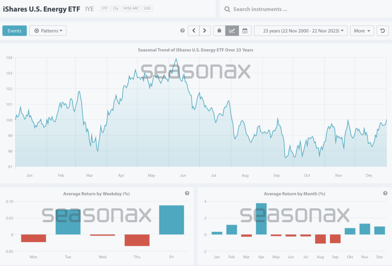Toggle the Events button
Viewport: 392px width, 266px height.
(15, 31)
